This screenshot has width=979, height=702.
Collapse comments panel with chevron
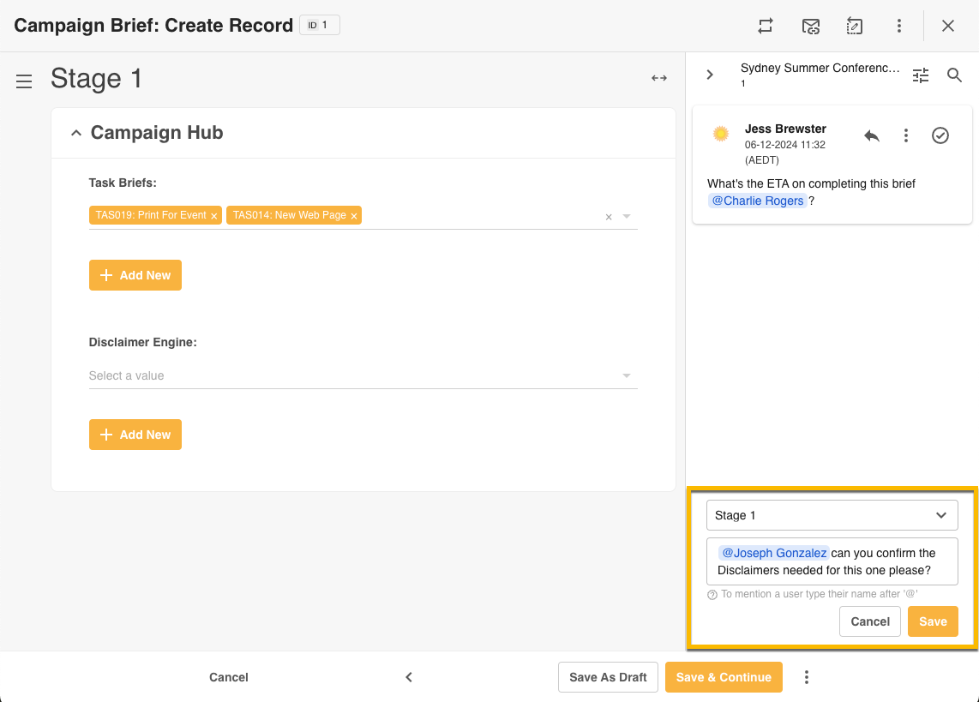(x=710, y=75)
